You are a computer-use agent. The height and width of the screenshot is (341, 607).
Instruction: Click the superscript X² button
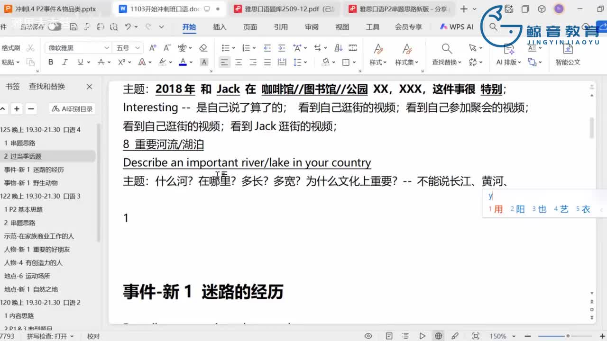click(121, 62)
